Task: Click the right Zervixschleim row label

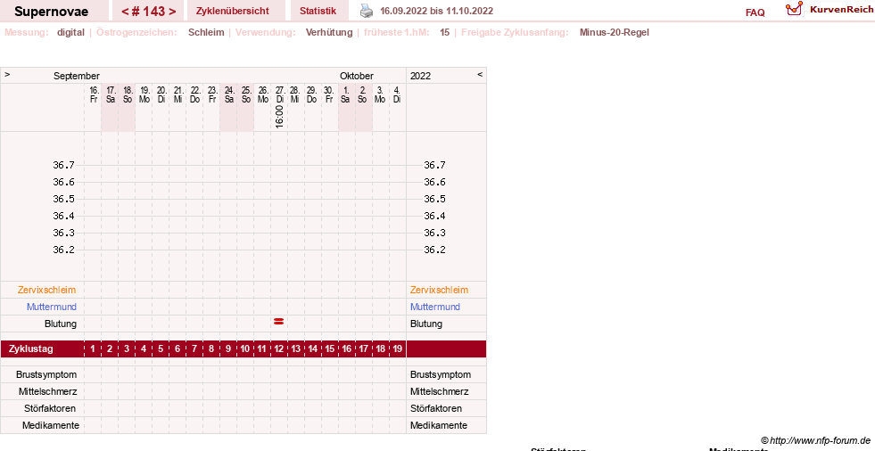Action: [x=439, y=290]
